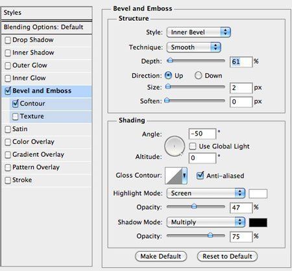
Task: Uncheck the Anti-aliased checkbox
Action: coord(200,175)
